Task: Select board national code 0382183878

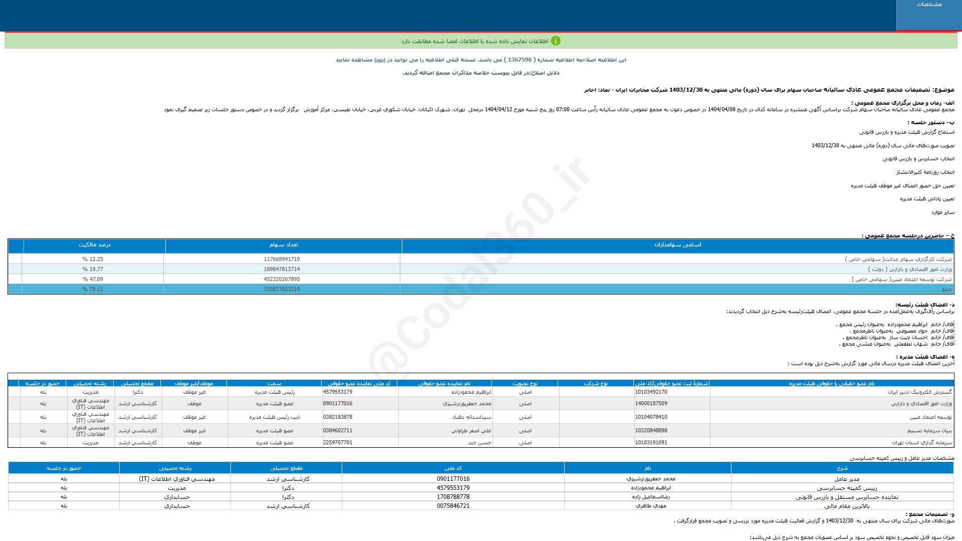Action: point(338,417)
